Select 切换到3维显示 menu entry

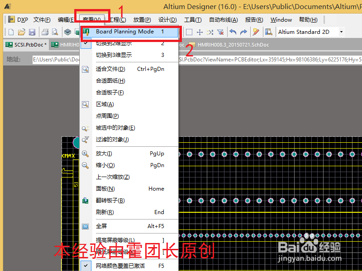[x=129, y=55]
